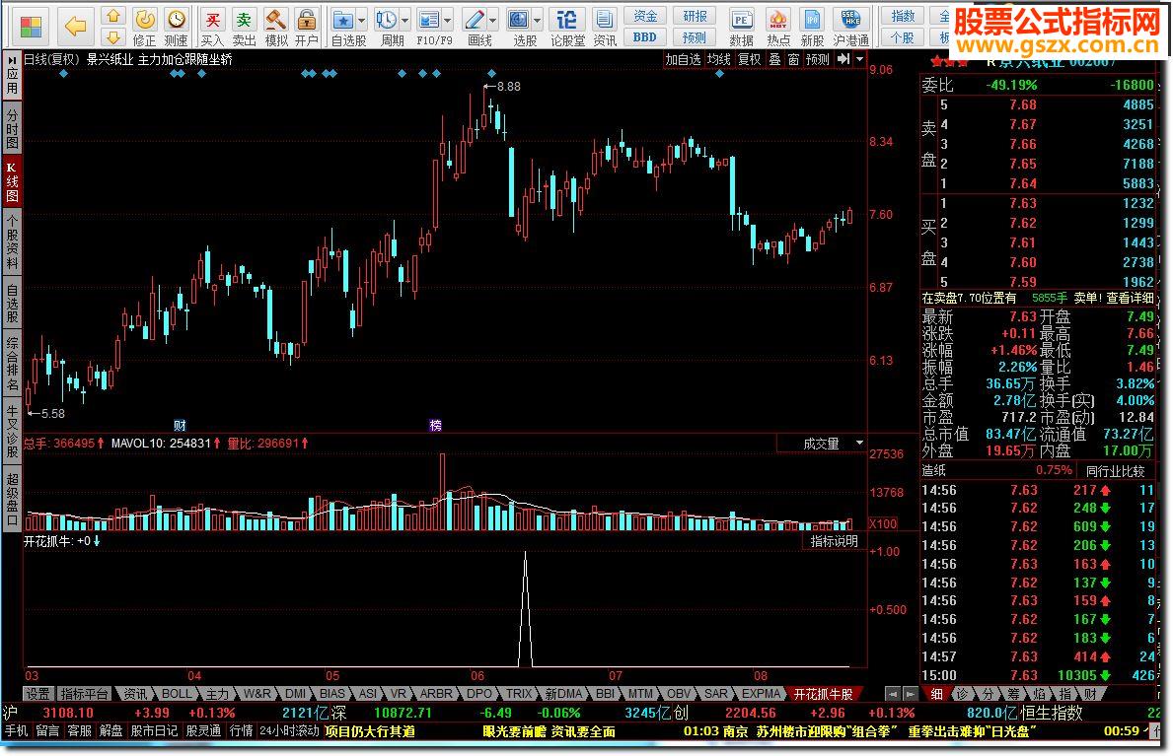Click the 榜 marker on chart
The width and height of the screenshot is (1173, 756).
[435, 426]
